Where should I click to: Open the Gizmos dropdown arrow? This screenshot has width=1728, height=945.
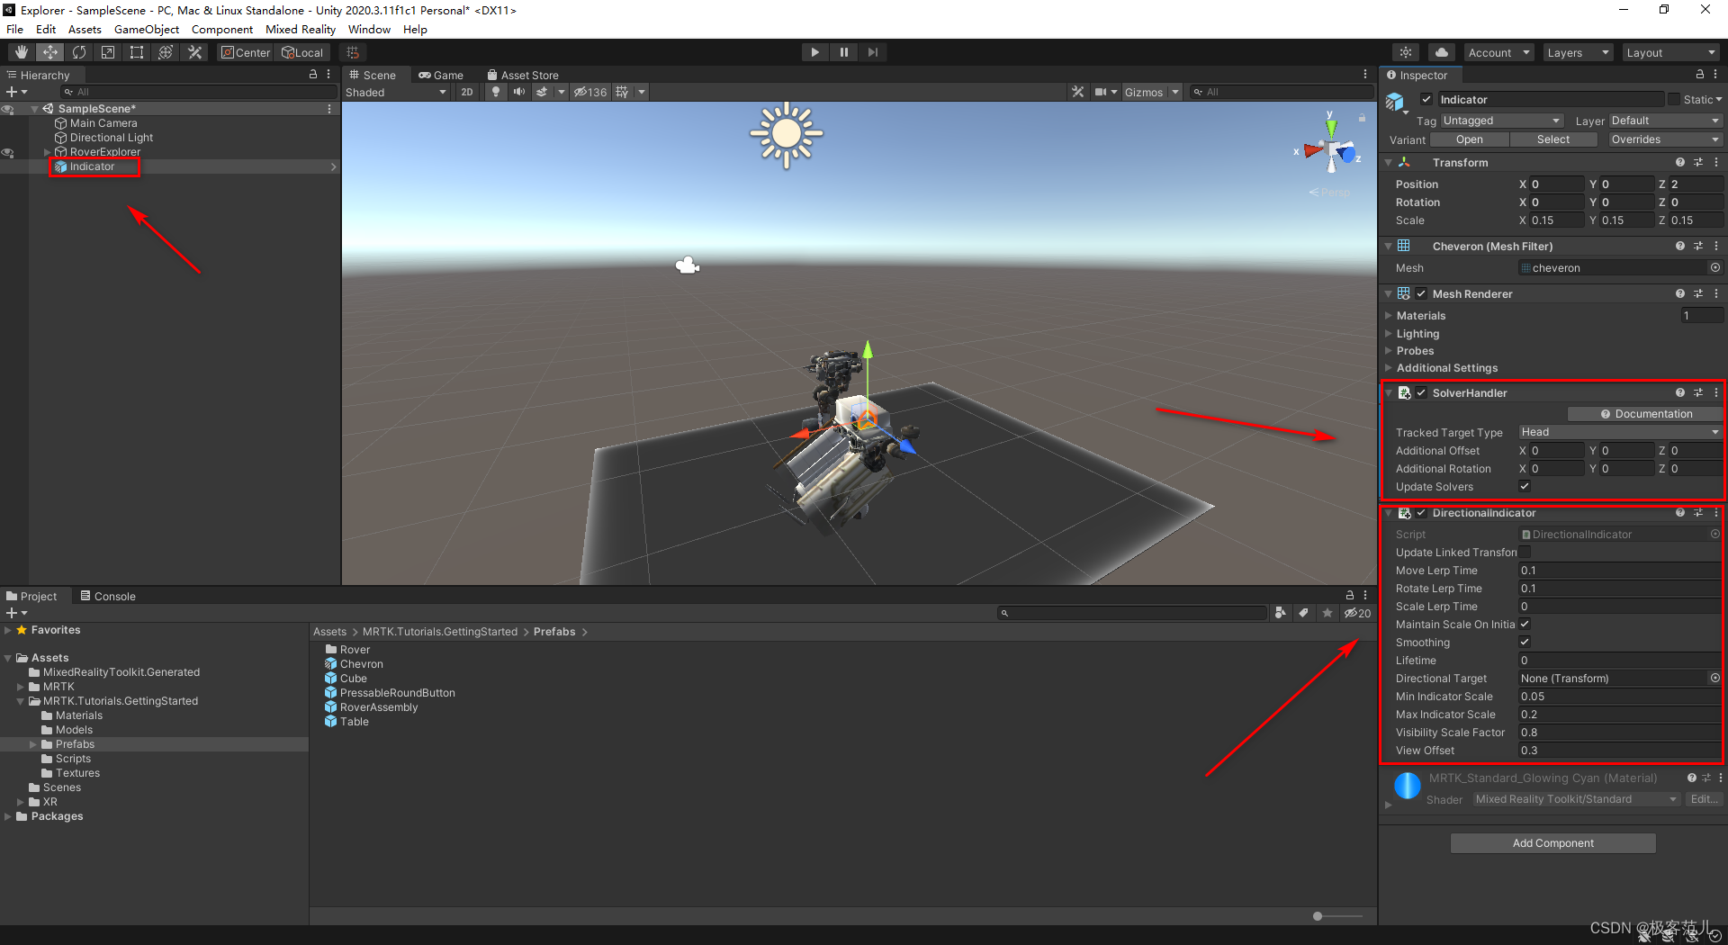point(1175,92)
